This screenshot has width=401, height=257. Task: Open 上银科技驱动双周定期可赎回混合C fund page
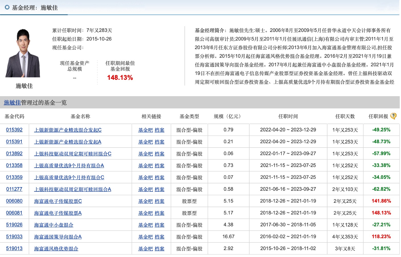pos(73,154)
